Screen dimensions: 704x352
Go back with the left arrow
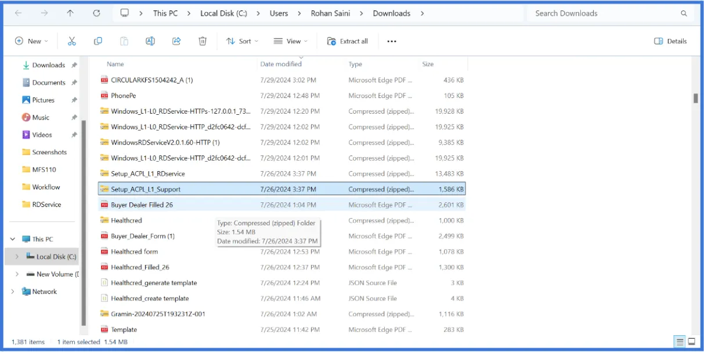click(19, 13)
